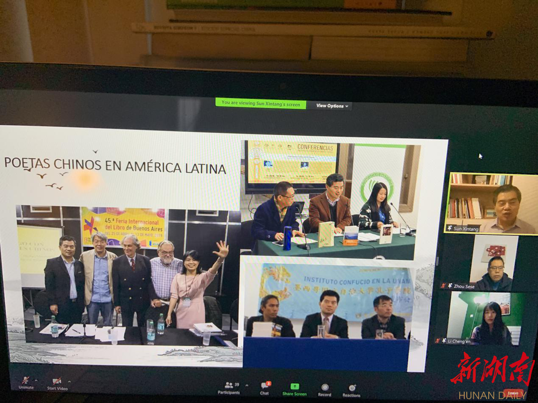The image size is (538, 403).
Task: Click the Unmute microphone icon
Action: [26, 380]
